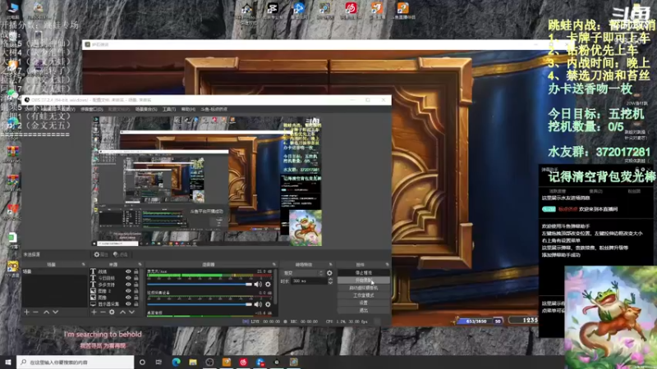Click the 滤镜 filters button above the panels
Viewport: 657px width, 369px height.
[x=121, y=254]
